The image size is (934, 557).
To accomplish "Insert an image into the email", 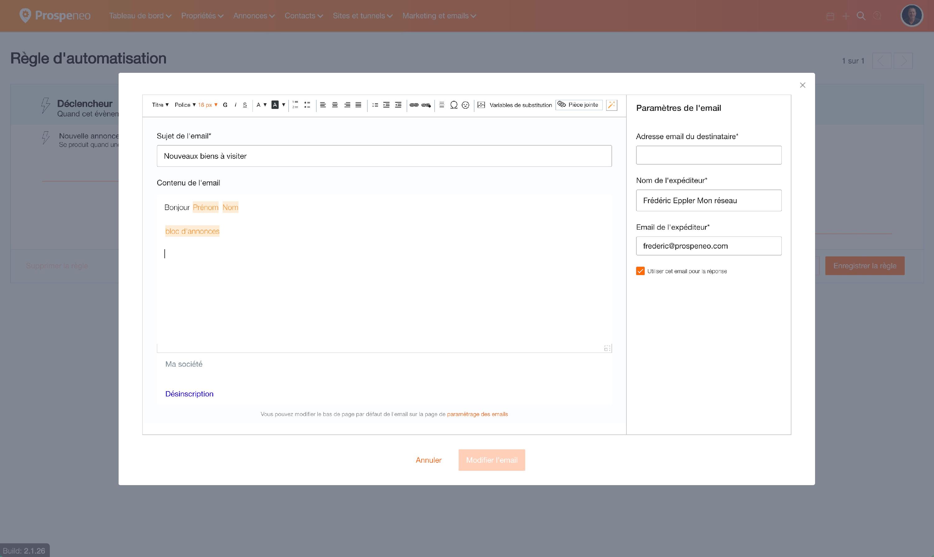I will point(481,105).
